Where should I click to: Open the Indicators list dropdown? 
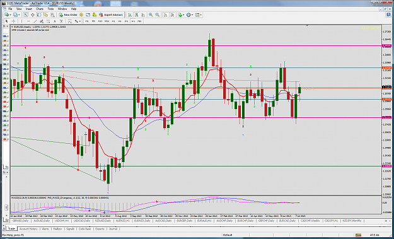181,15
